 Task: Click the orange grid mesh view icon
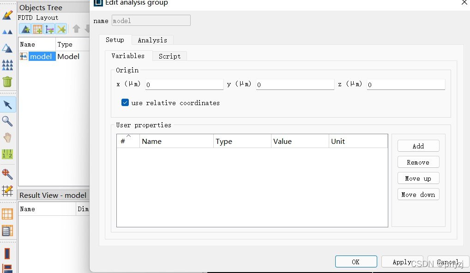click(x=7, y=214)
